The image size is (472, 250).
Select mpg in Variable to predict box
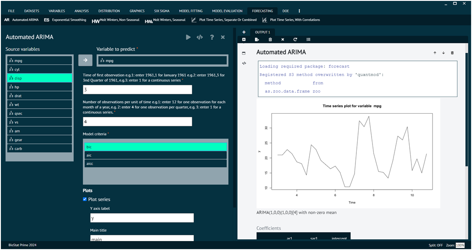162,61
